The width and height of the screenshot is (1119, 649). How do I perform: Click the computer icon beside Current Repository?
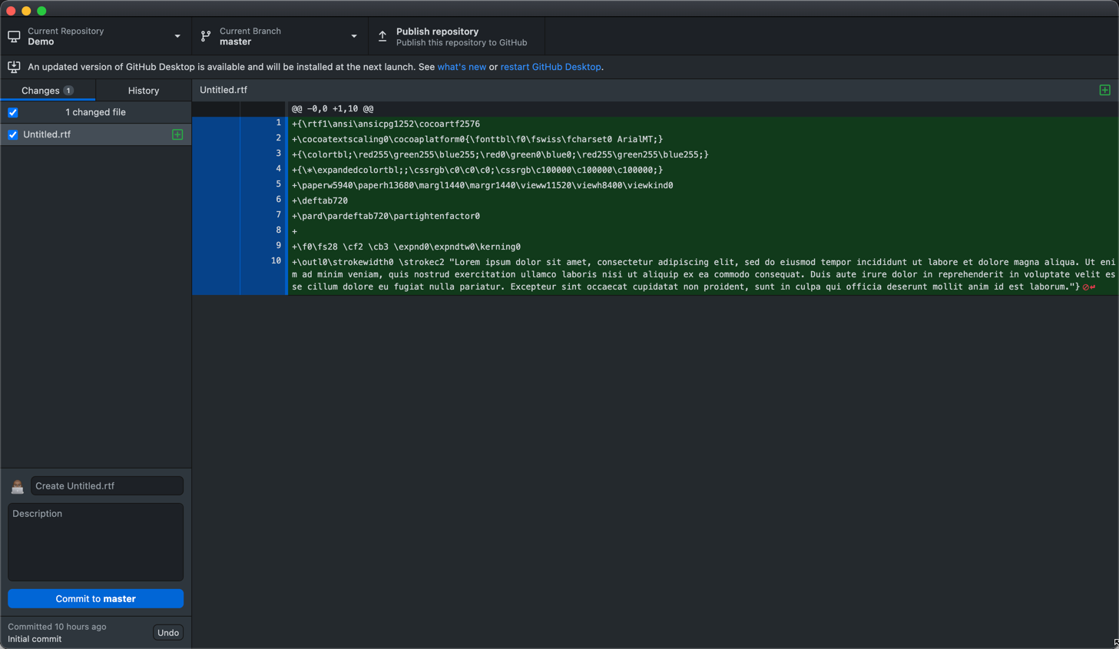pos(14,36)
